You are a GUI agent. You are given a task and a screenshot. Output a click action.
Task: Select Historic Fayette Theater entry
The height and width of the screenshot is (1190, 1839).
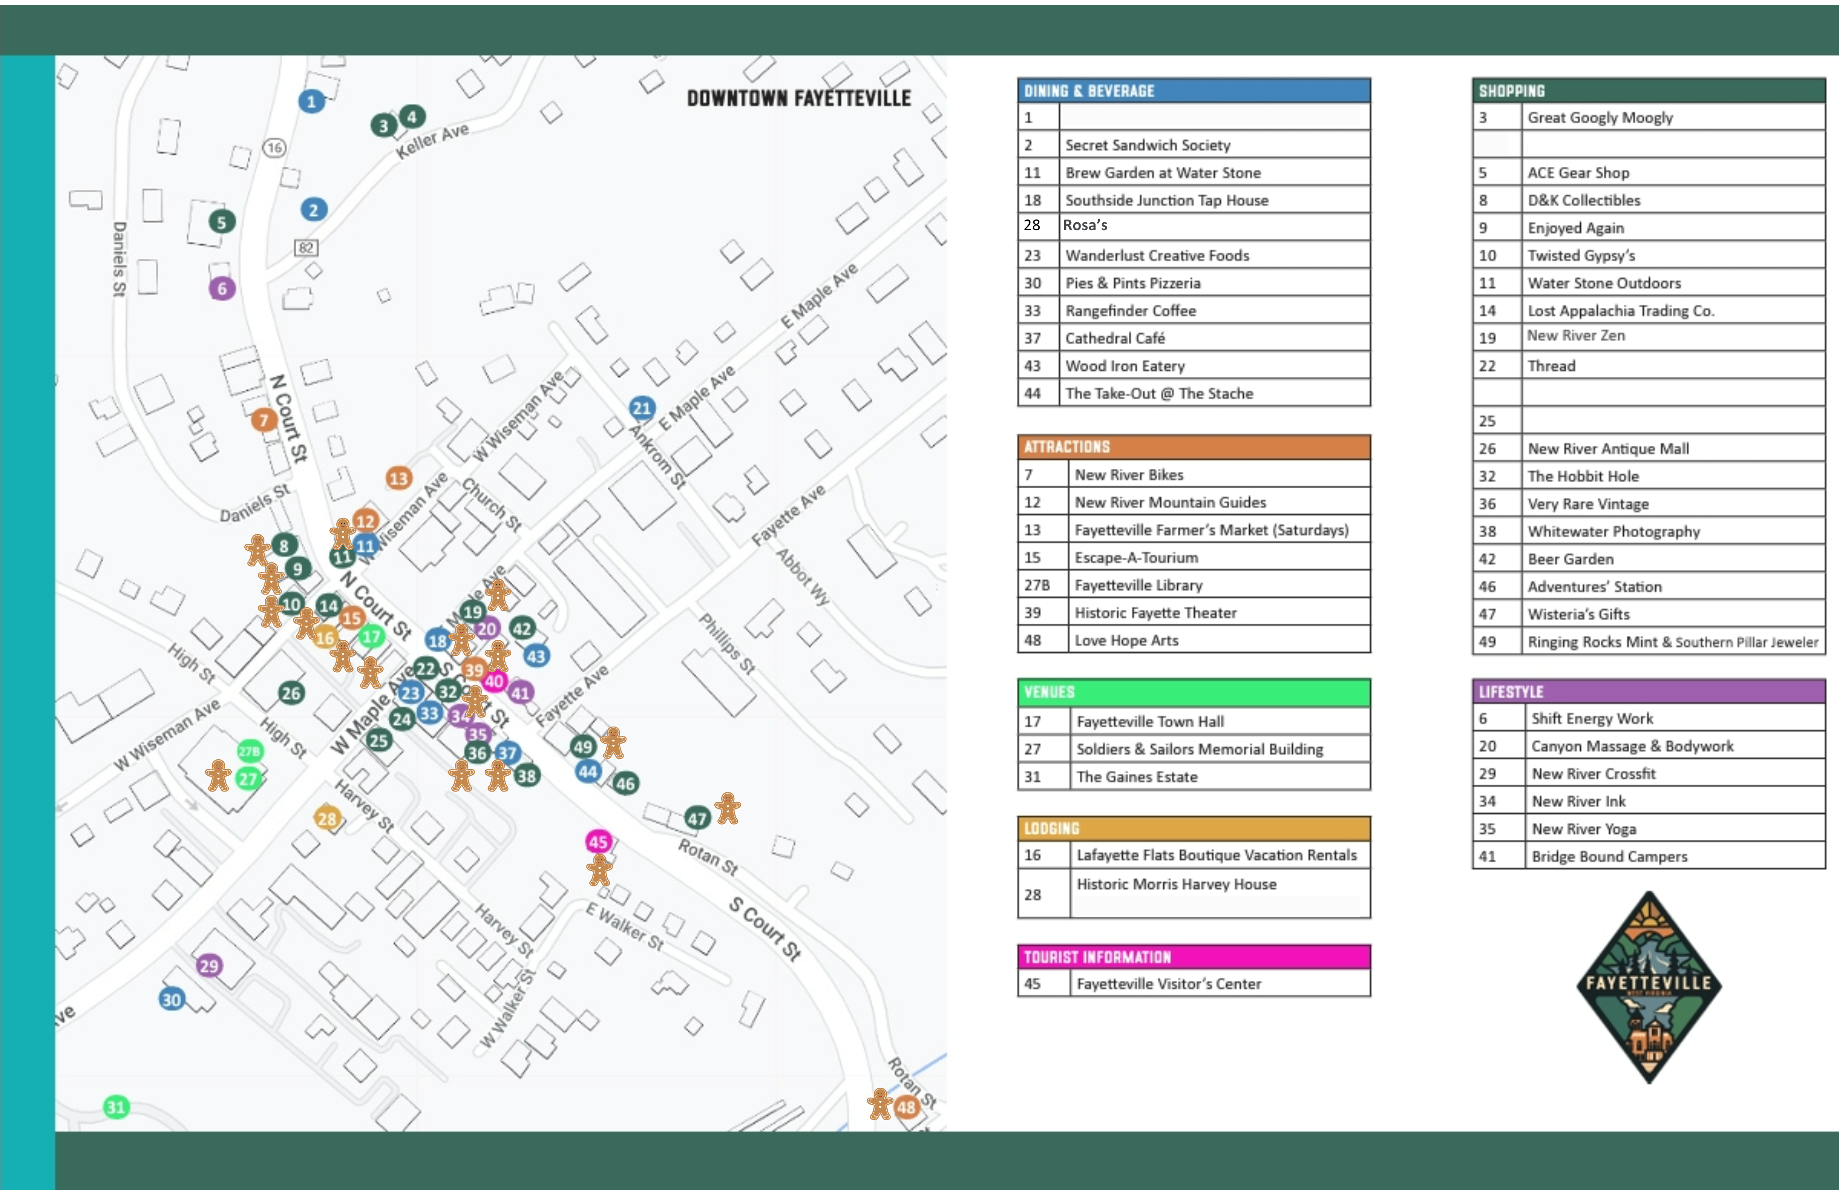[x=1194, y=612]
